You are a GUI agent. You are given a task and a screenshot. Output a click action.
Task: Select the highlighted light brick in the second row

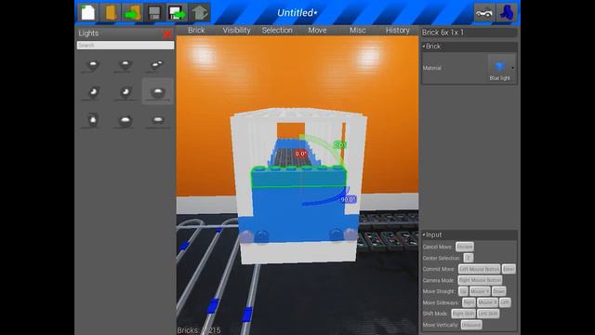157,91
